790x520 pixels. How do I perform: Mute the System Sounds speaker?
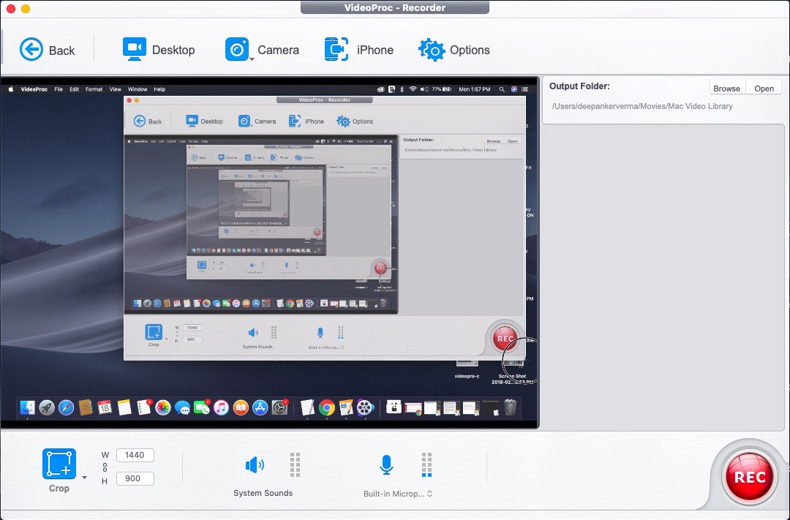click(x=255, y=465)
